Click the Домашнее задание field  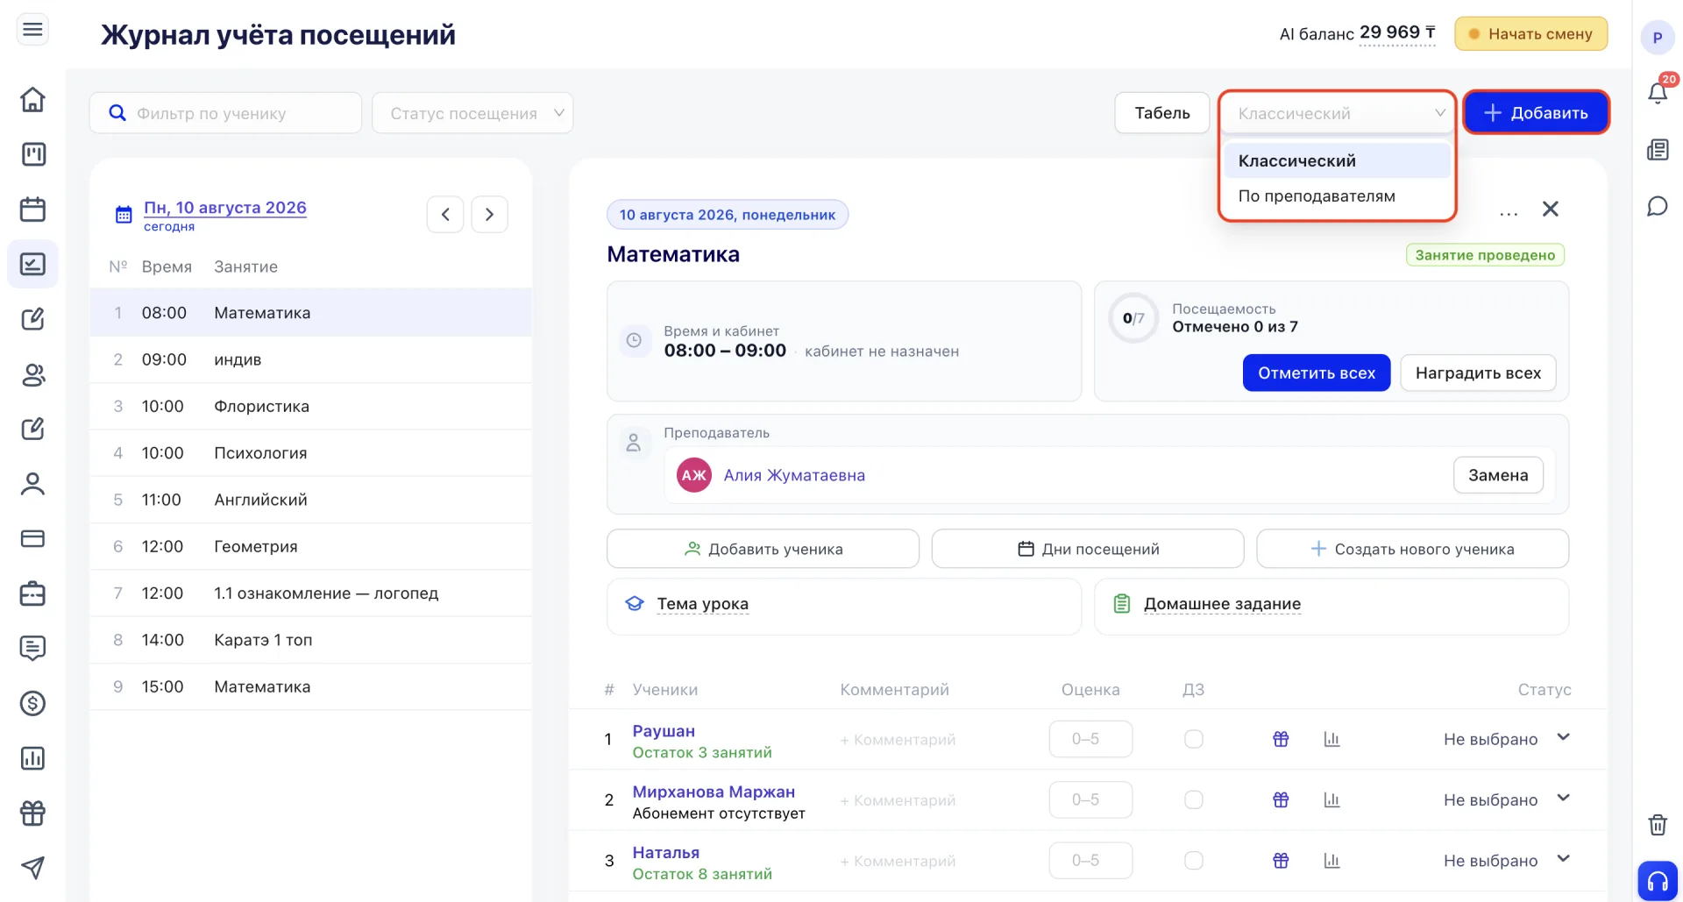(x=1331, y=606)
